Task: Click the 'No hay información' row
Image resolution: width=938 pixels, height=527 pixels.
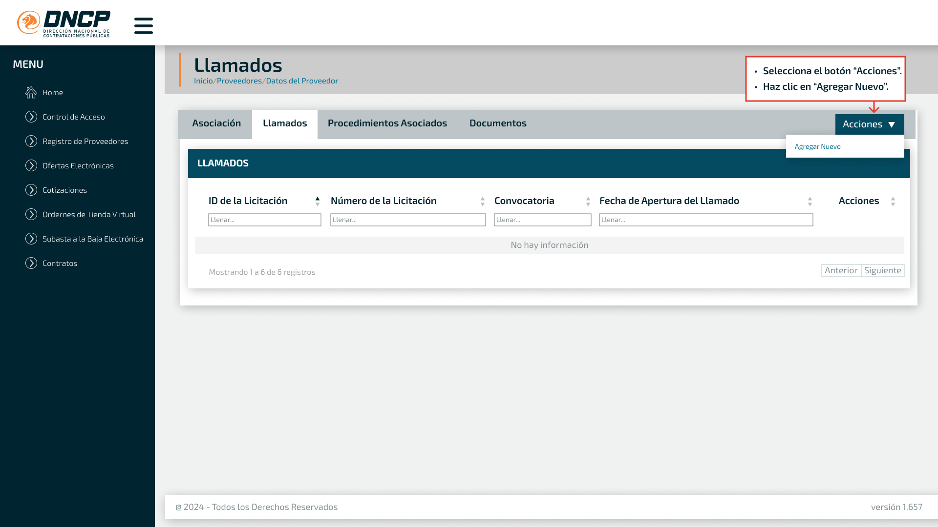Action: click(550, 245)
